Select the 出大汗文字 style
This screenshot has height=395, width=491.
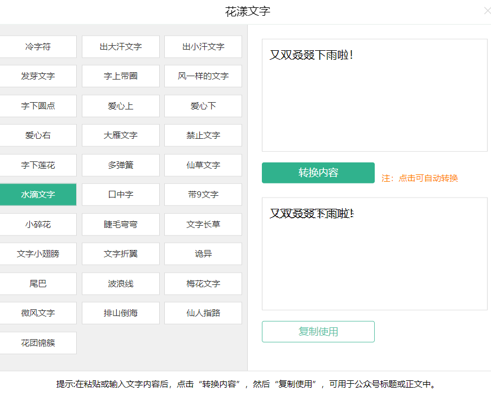pyautogui.click(x=120, y=47)
